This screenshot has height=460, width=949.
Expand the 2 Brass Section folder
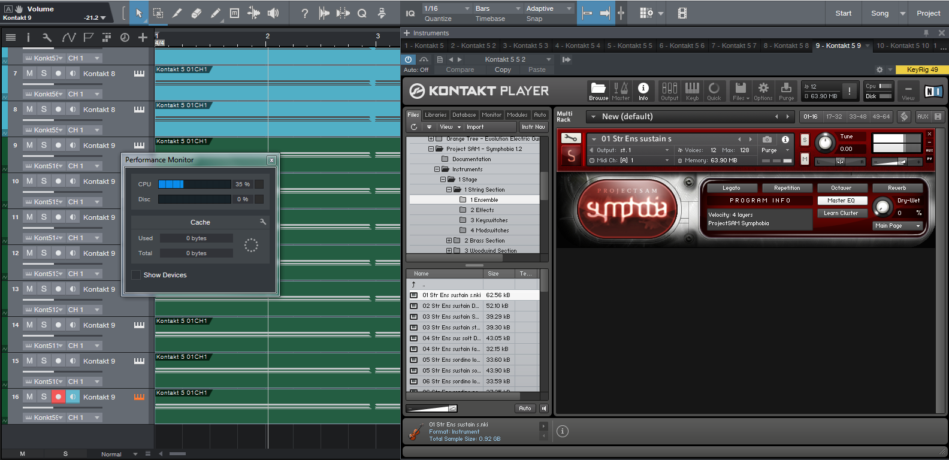coord(449,241)
